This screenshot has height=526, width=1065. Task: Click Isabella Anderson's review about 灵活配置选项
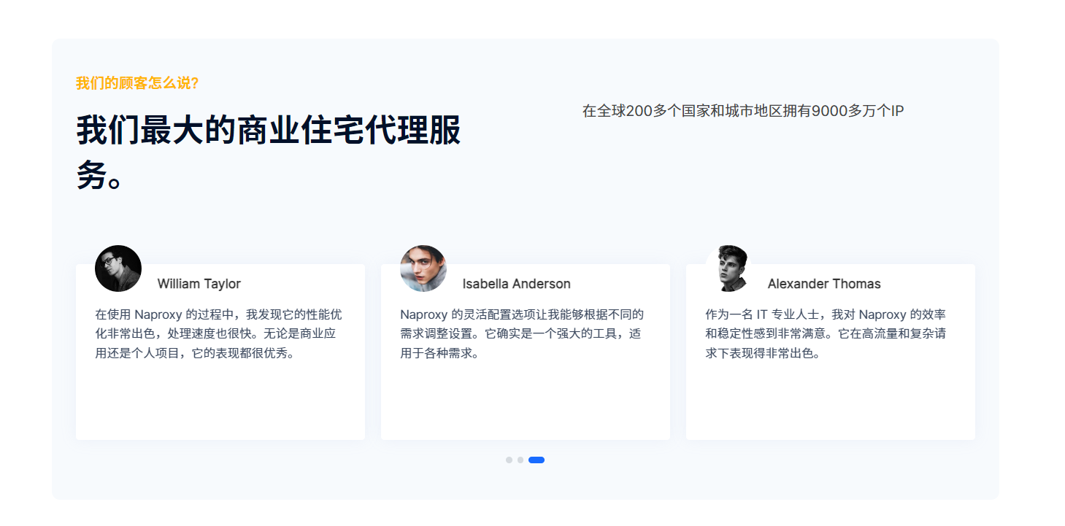point(523,334)
